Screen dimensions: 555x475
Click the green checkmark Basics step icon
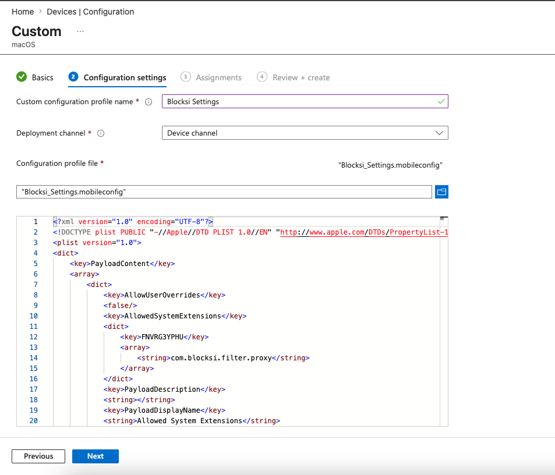tap(22, 77)
